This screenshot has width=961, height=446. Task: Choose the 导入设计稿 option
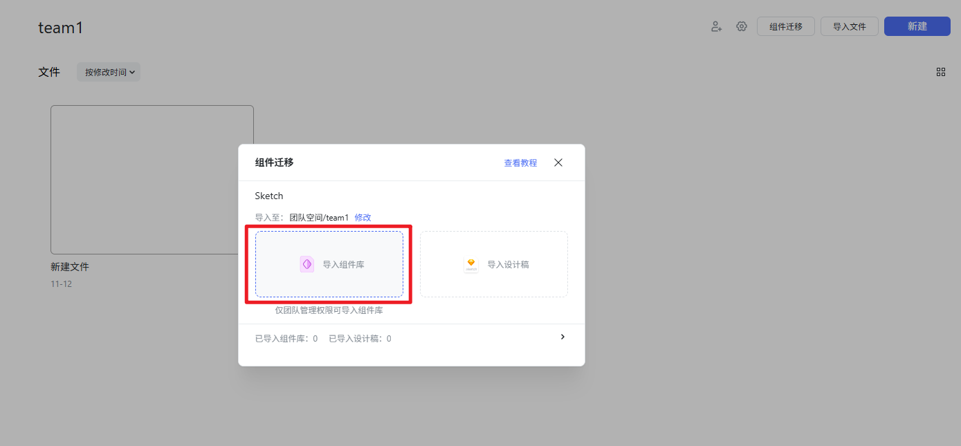(x=493, y=263)
